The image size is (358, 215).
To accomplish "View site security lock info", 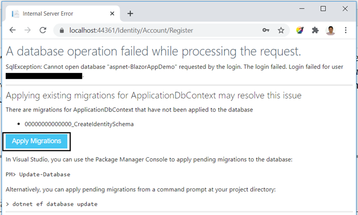I will pyautogui.click(x=61, y=30).
